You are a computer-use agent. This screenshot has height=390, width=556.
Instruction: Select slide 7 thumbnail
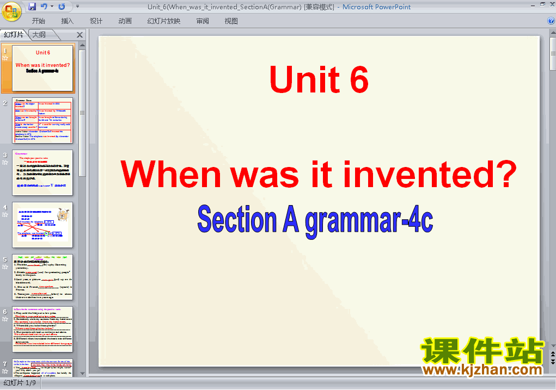pyautogui.click(x=42, y=368)
